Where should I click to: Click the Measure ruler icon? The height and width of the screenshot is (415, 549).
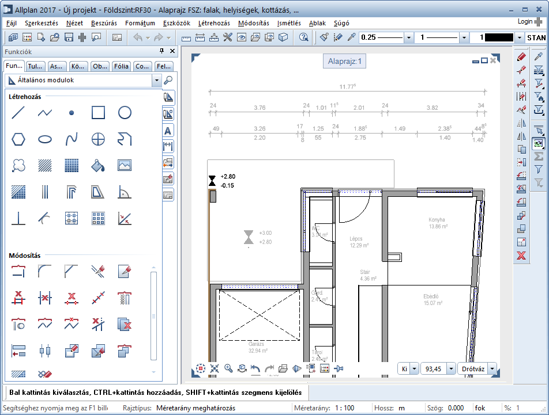[186, 37]
